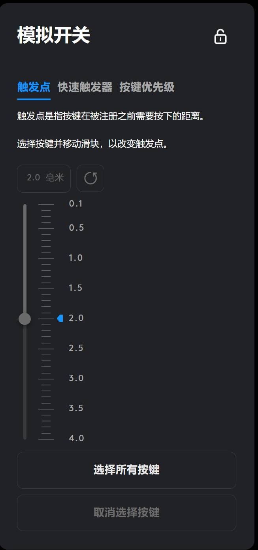Click the 0.5 scale label
This screenshot has width=258, height=550.
point(76,228)
